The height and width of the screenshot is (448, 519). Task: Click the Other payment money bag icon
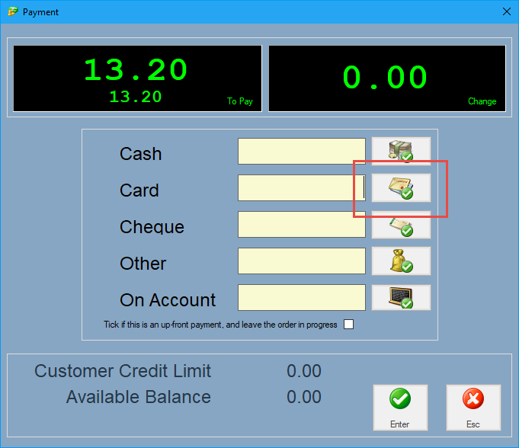(x=401, y=261)
